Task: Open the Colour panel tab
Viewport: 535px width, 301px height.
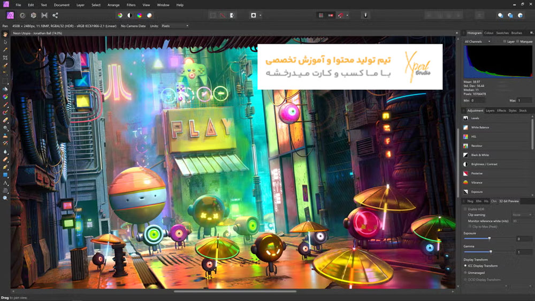Action: [x=488, y=33]
